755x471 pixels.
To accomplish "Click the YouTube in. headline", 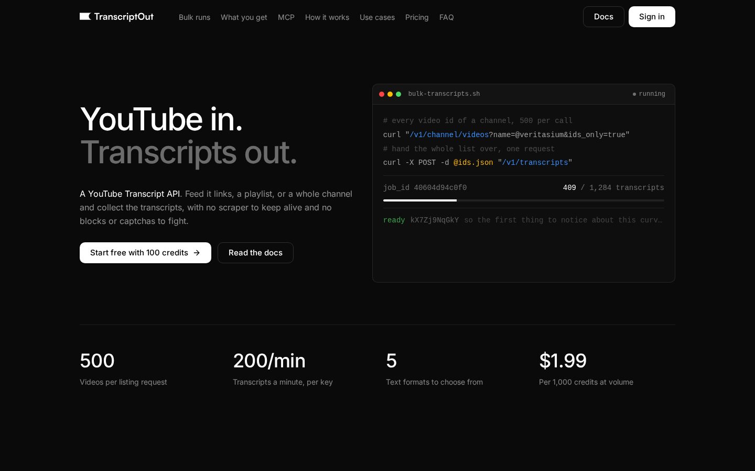I will coord(161,119).
